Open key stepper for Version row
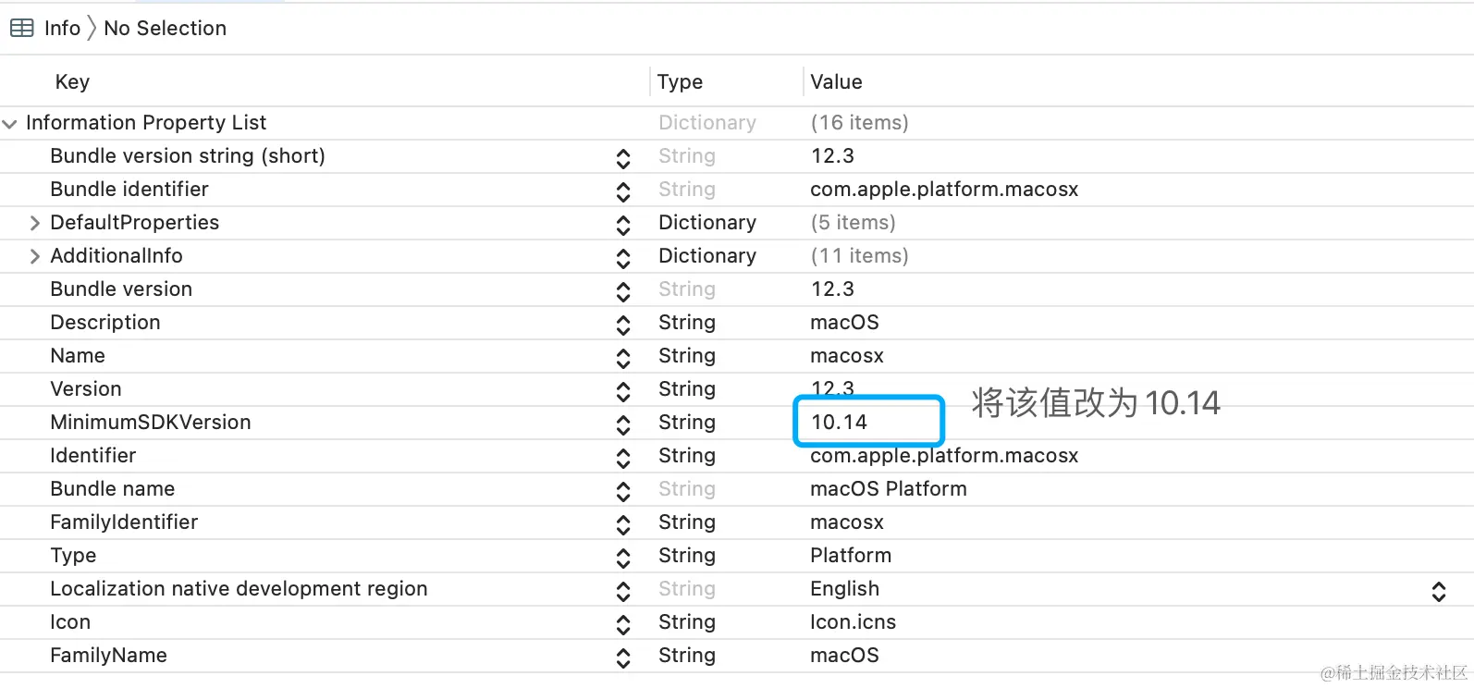The width and height of the screenshot is (1474, 688). (x=623, y=391)
